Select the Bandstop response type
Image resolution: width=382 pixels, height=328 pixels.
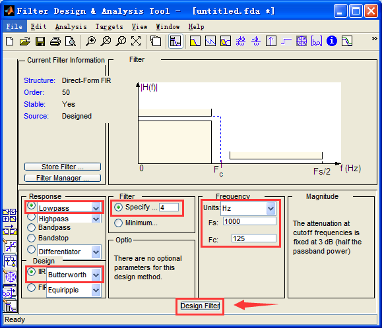tap(31, 238)
